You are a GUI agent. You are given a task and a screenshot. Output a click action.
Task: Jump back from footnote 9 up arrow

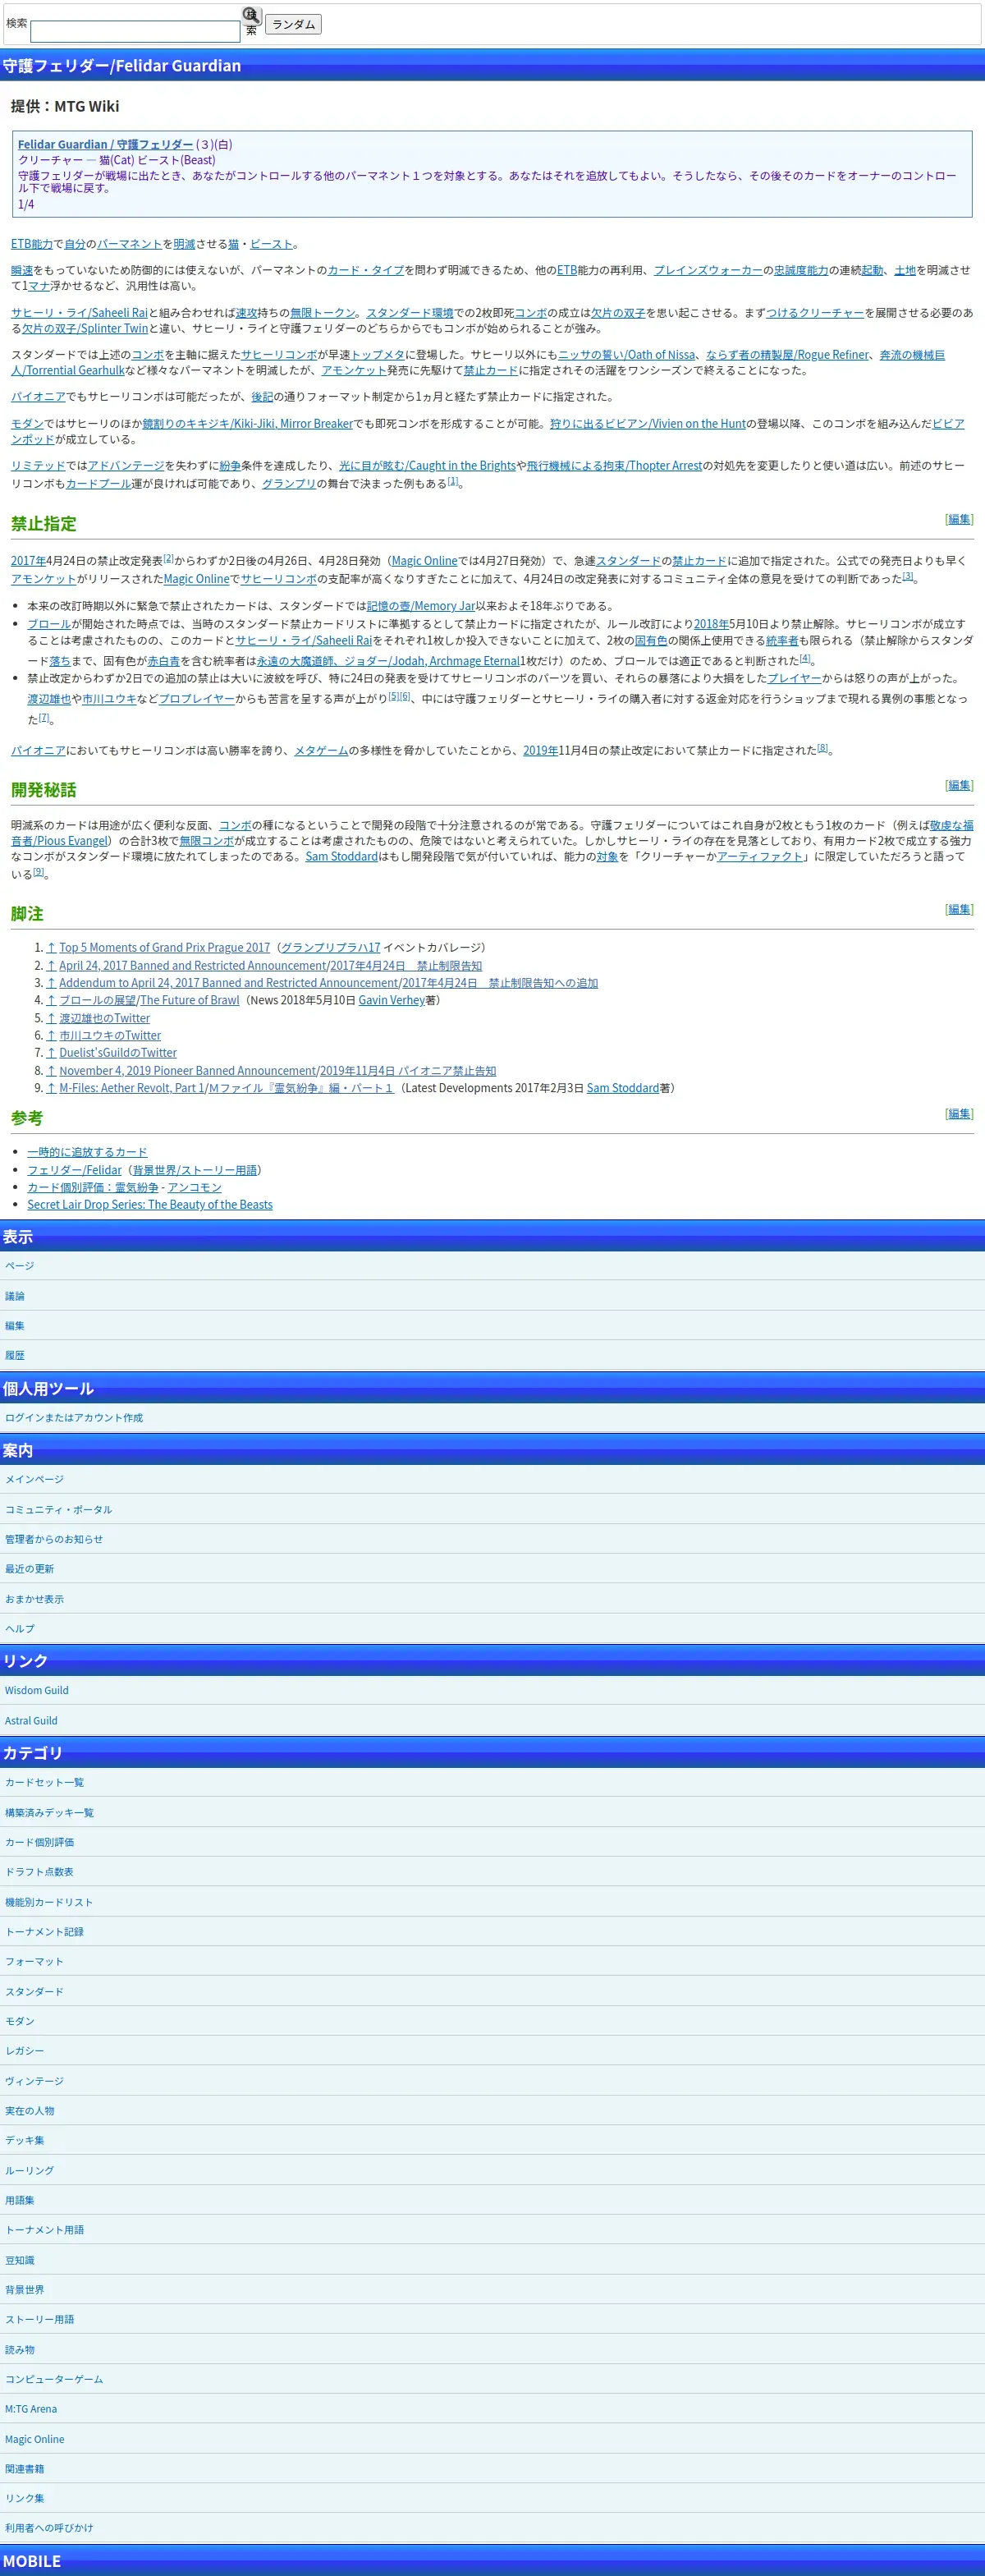(51, 1088)
